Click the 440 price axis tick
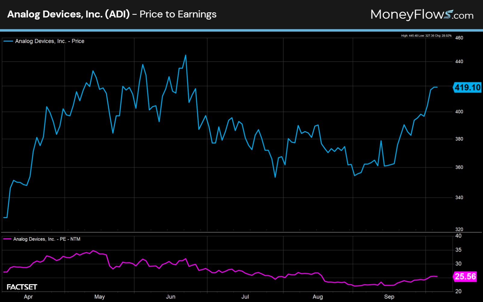 click(459, 62)
